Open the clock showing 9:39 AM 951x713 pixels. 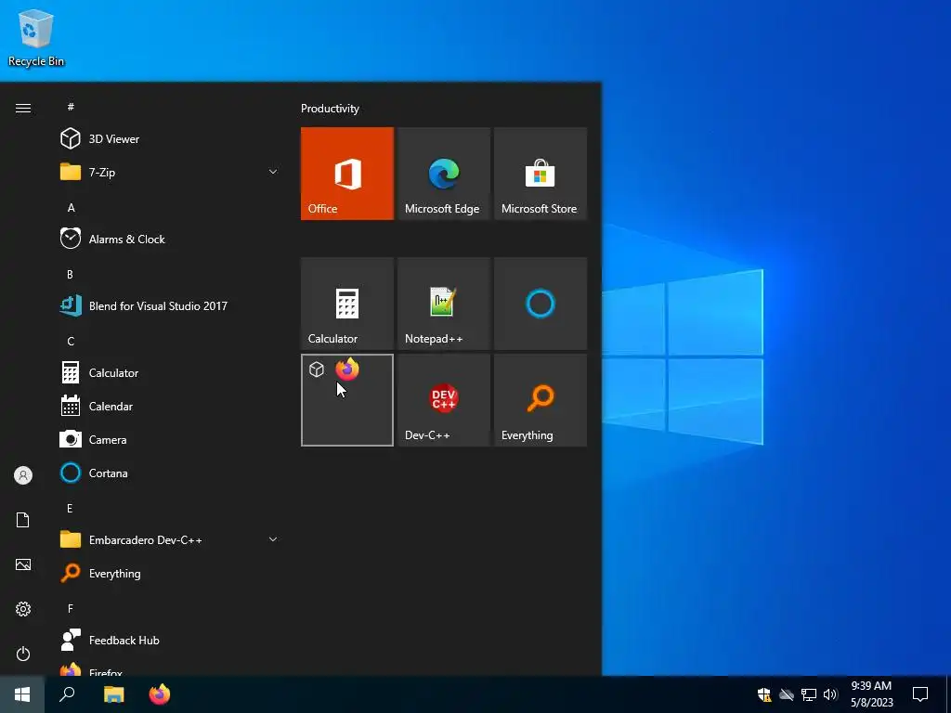871,694
